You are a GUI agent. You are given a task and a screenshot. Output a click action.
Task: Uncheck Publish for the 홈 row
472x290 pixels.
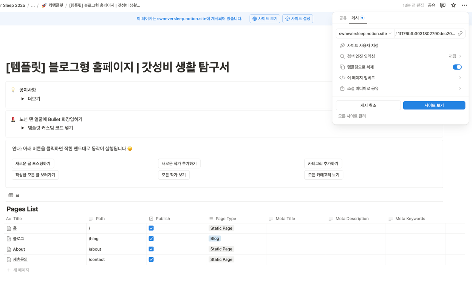click(151, 228)
